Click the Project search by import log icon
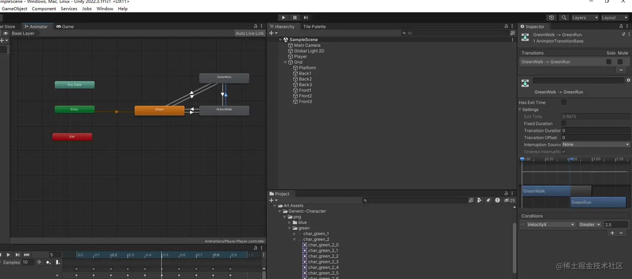The width and height of the screenshot is (632, 279). coord(497,200)
